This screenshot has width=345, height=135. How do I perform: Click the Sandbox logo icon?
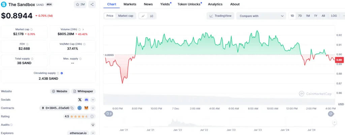click(x=4, y=4)
